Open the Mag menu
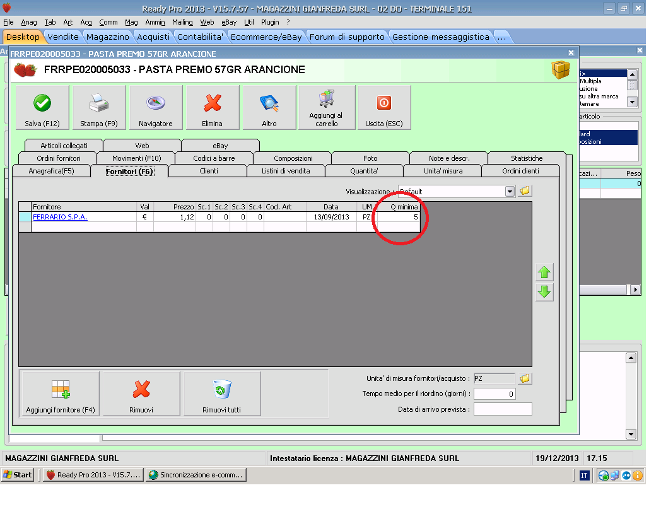This screenshot has height=507, width=661. tap(131, 22)
